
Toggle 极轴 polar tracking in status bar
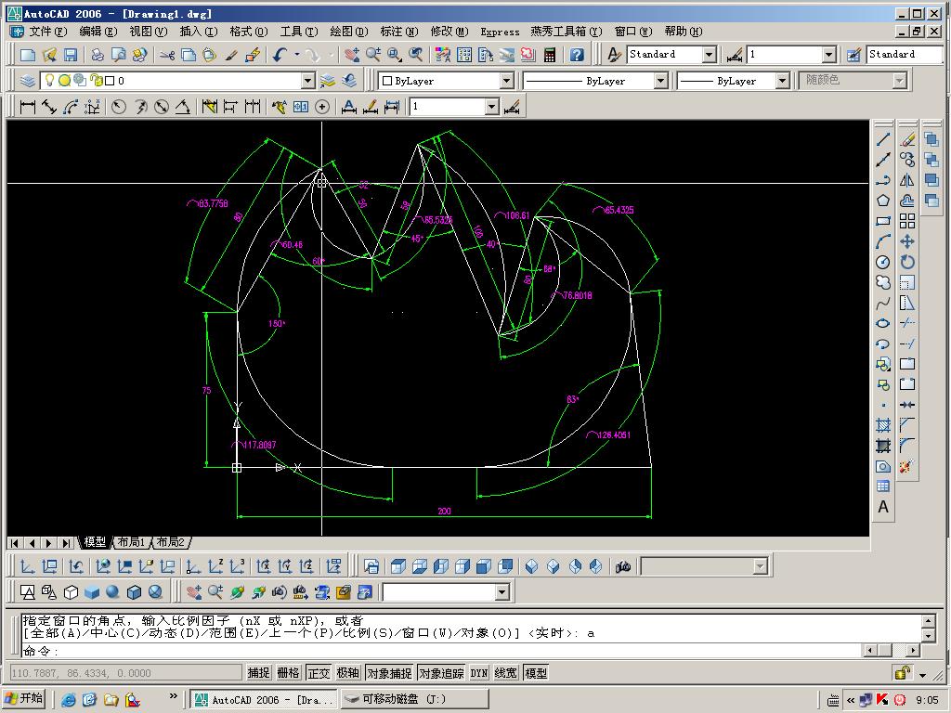(348, 672)
